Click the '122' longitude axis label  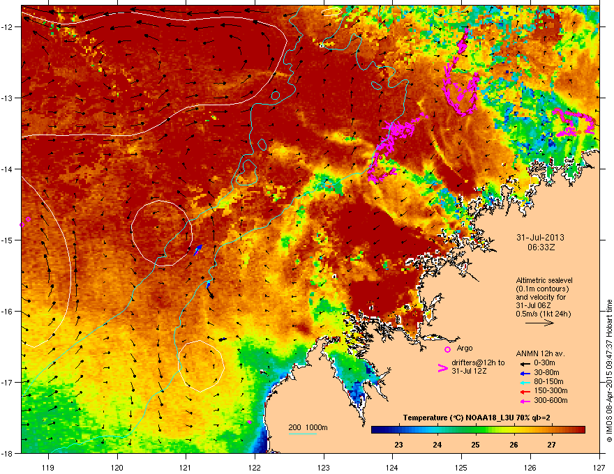pos(255,467)
